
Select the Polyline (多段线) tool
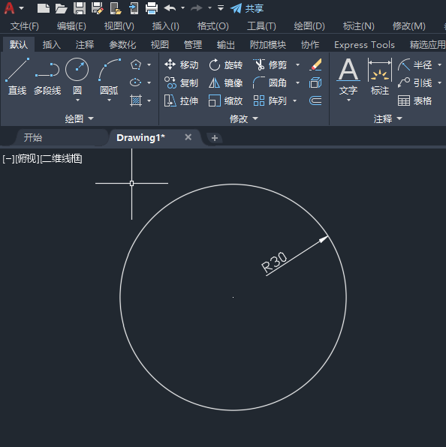click(x=47, y=76)
